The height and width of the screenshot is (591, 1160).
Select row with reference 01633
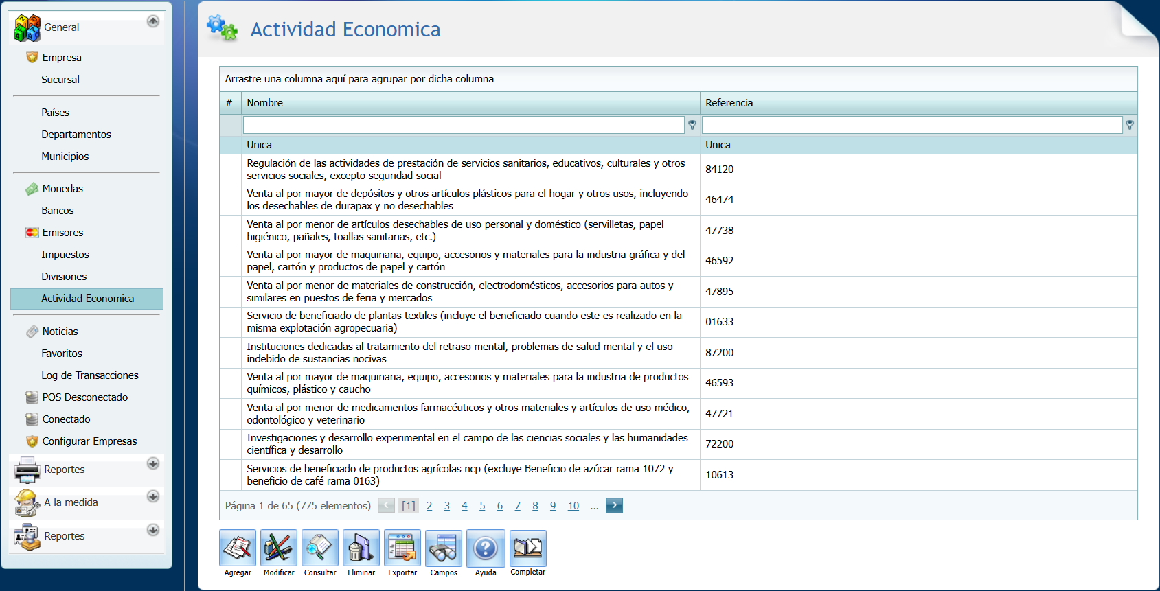click(679, 322)
